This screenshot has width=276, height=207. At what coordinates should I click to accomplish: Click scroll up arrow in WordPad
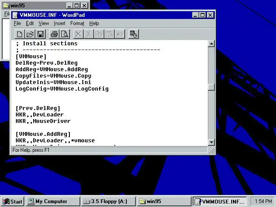pos(211,44)
